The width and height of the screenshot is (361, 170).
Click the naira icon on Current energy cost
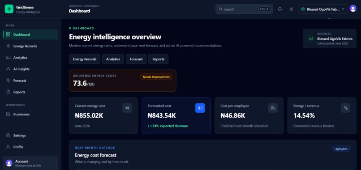[x=127, y=108]
